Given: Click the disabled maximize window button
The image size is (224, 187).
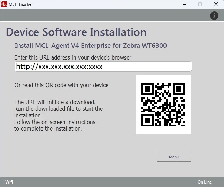Looking at the screenshot, I should [200, 4].
